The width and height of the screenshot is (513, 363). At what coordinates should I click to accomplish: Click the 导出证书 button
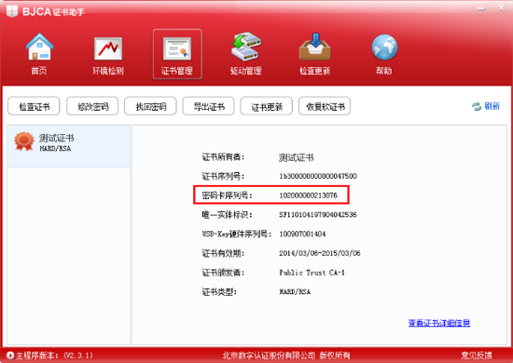pyautogui.click(x=208, y=106)
